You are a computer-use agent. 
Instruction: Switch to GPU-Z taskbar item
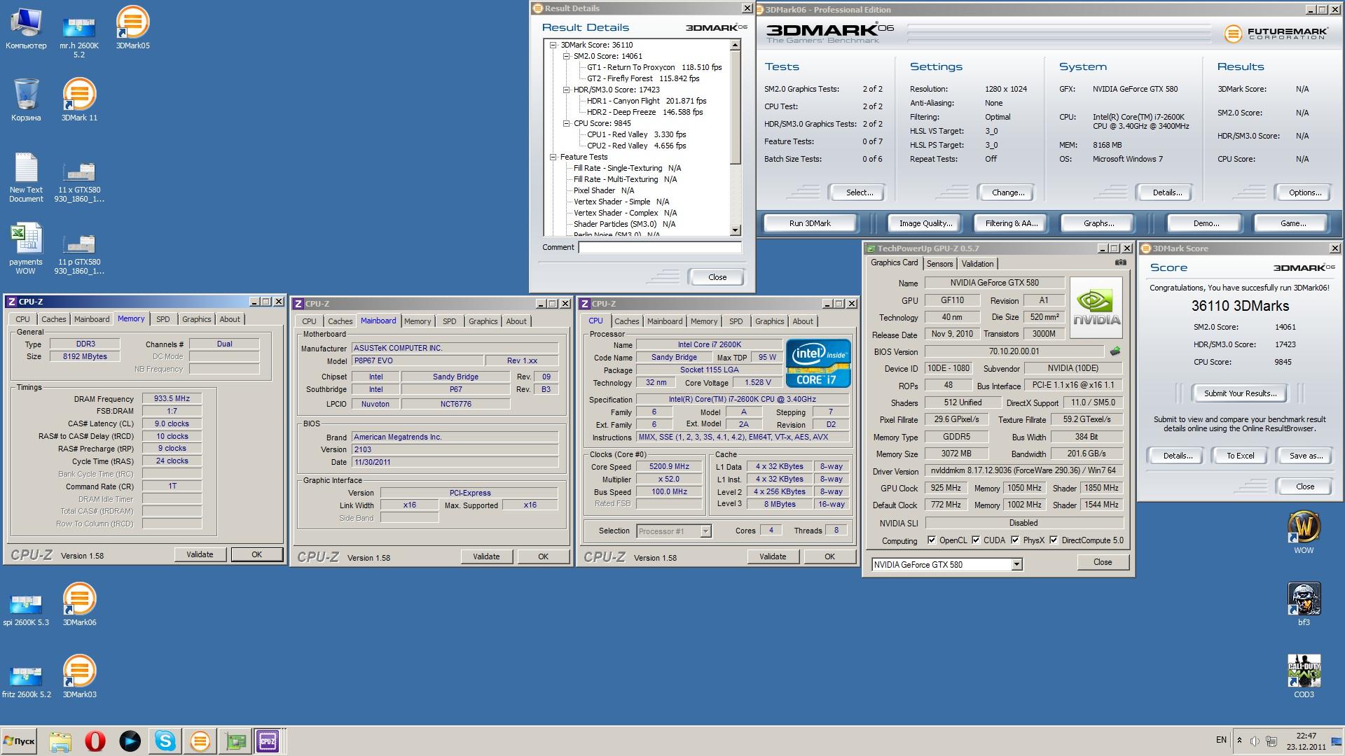(x=236, y=741)
